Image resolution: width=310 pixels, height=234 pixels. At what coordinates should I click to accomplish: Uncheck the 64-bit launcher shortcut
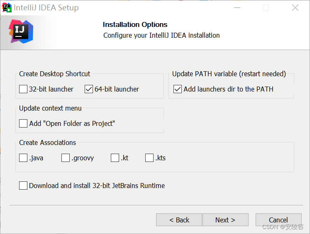click(89, 89)
